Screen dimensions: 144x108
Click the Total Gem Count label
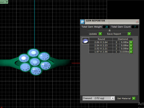(121, 27)
